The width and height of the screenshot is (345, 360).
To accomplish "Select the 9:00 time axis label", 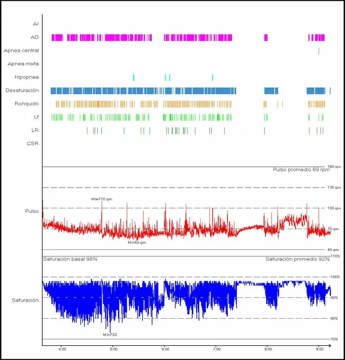I will (320, 350).
